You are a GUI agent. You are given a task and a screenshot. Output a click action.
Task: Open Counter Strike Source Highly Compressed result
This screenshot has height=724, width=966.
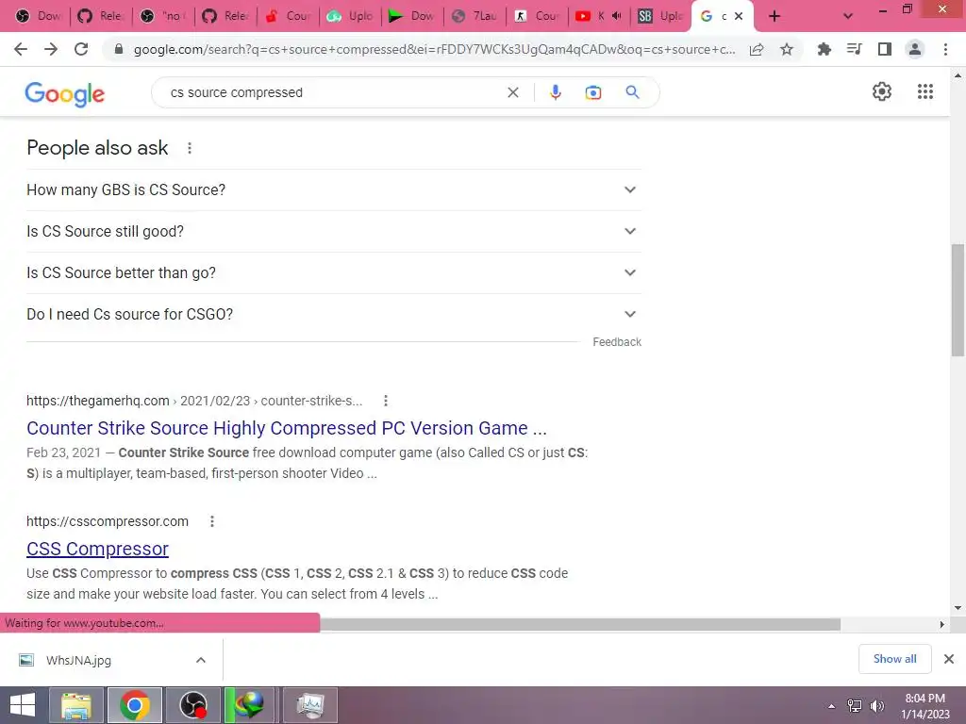click(x=287, y=428)
